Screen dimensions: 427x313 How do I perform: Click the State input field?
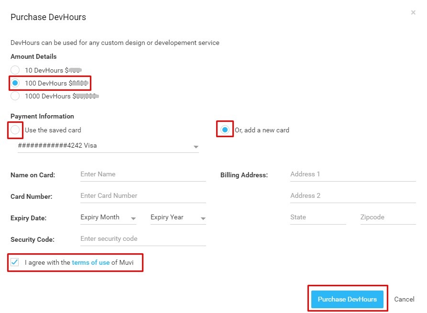318,217
